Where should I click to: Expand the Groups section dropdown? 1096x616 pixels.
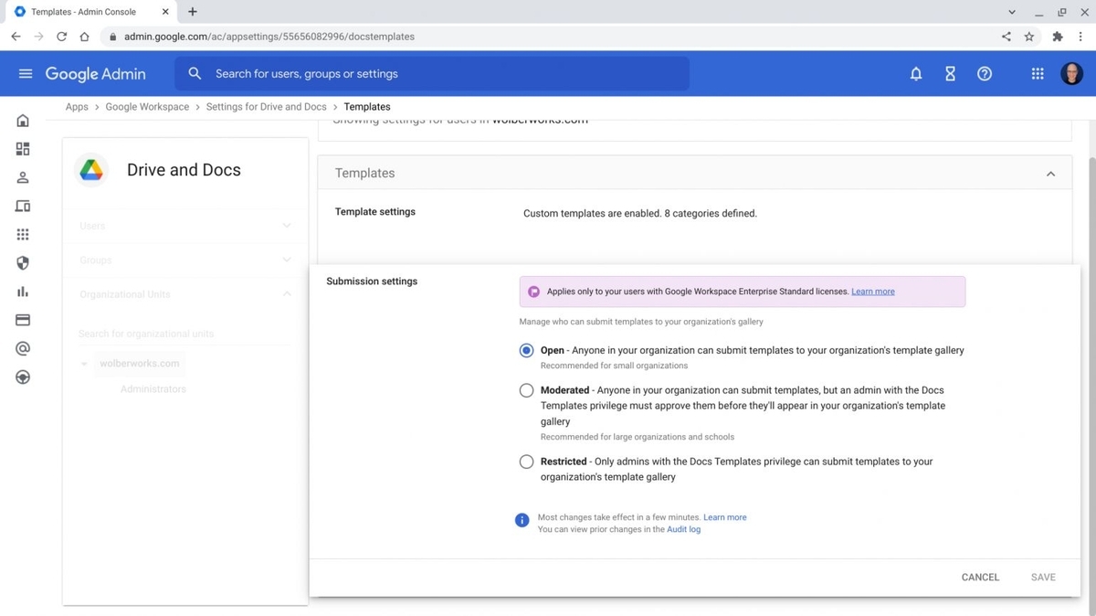pos(286,260)
